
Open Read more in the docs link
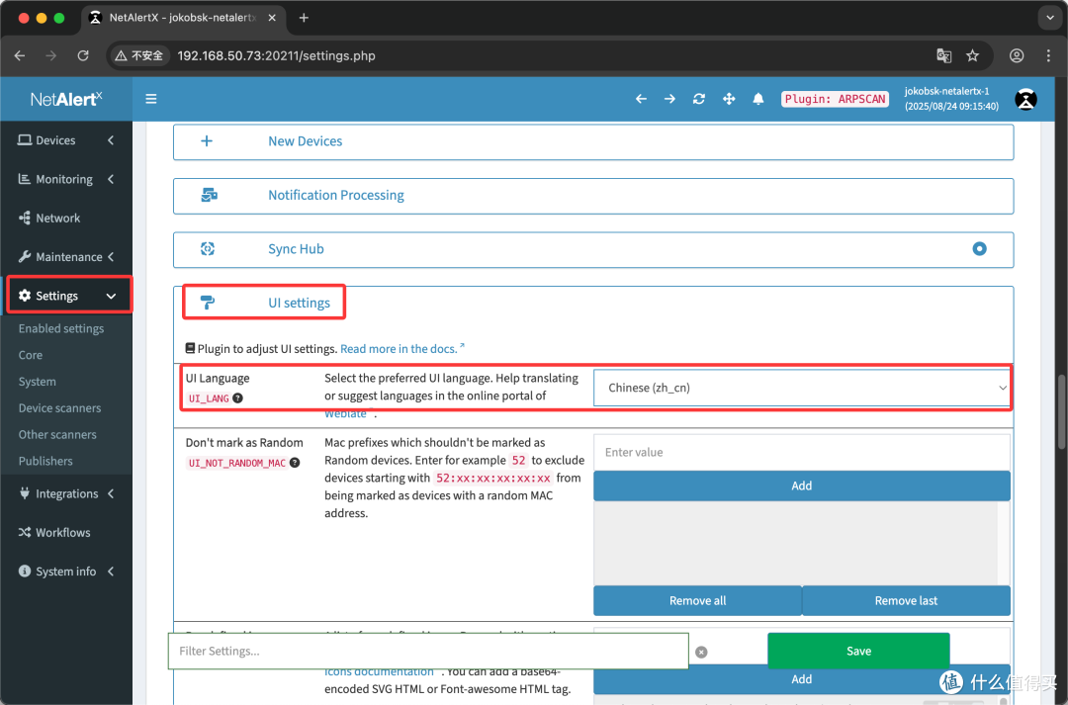point(401,349)
